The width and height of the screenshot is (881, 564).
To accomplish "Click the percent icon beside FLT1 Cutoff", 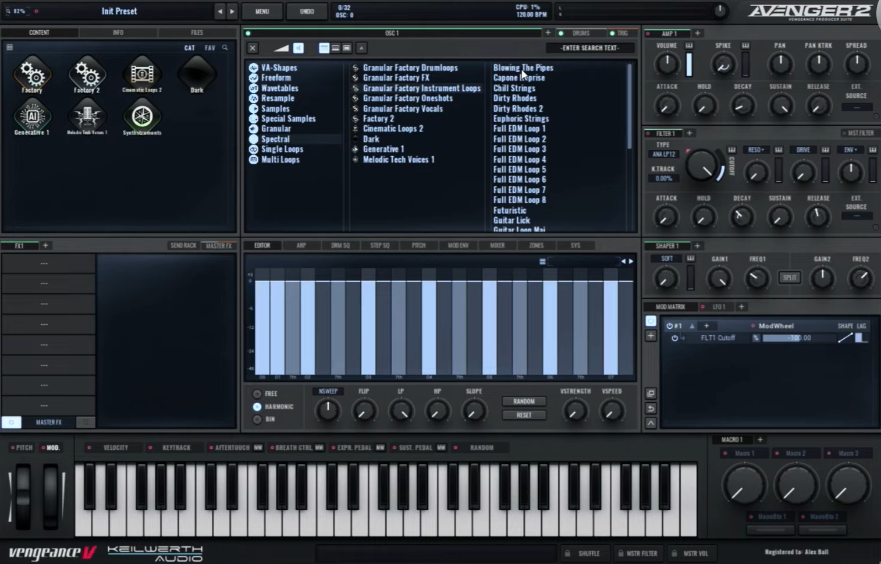I will [756, 338].
